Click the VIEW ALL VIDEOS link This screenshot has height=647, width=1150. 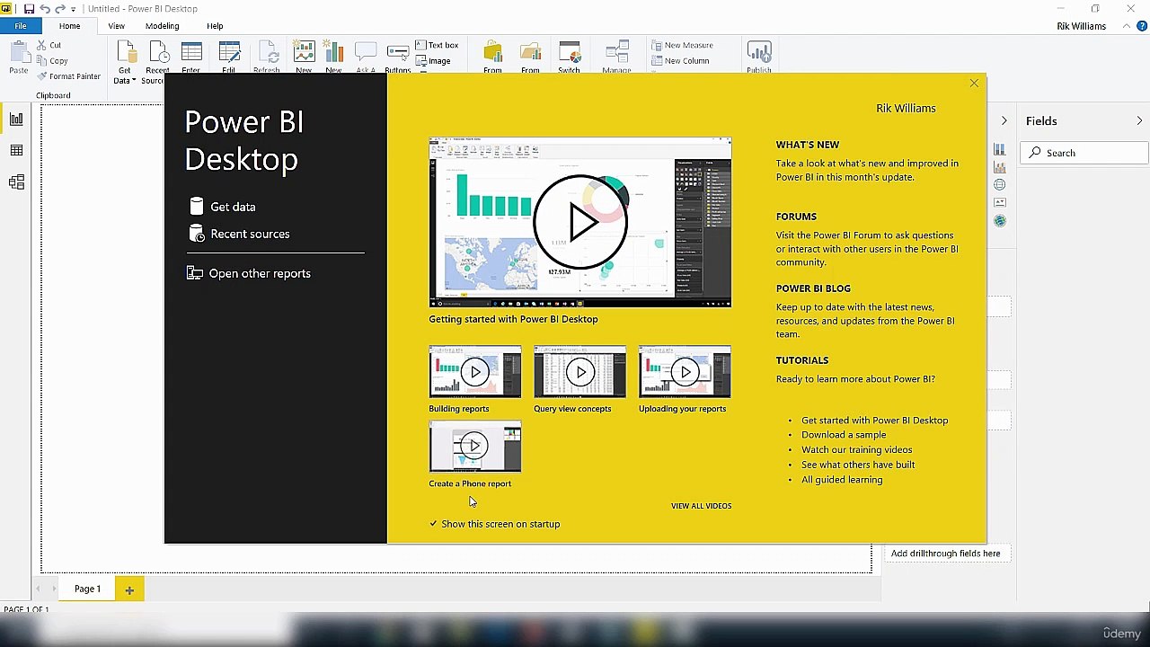coord(701,506)
